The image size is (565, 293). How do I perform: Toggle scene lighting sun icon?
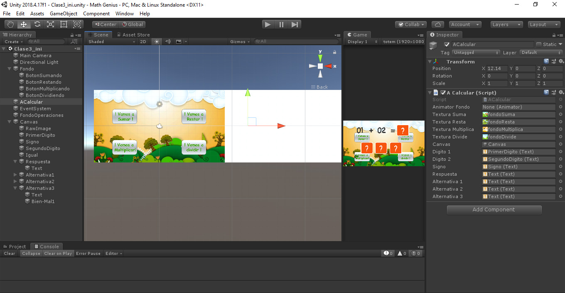157,41
